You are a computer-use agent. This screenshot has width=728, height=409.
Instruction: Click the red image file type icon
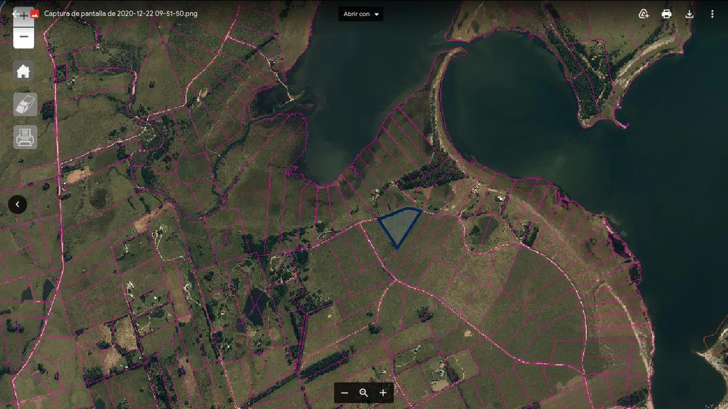pyautogui.click(x=35, y=14)
